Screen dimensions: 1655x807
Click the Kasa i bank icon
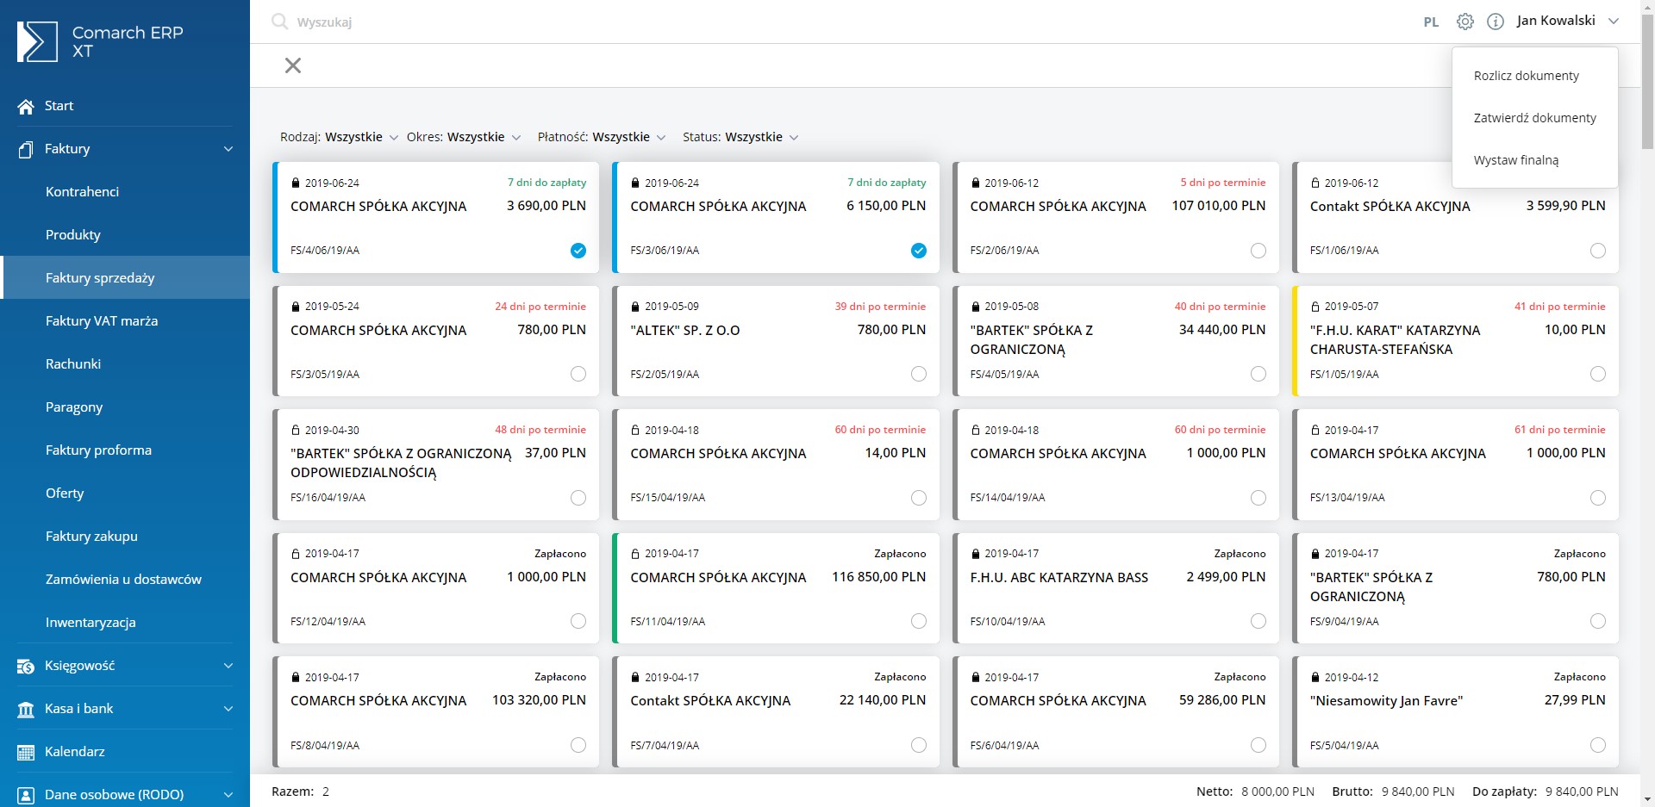(x=26, y=710)
